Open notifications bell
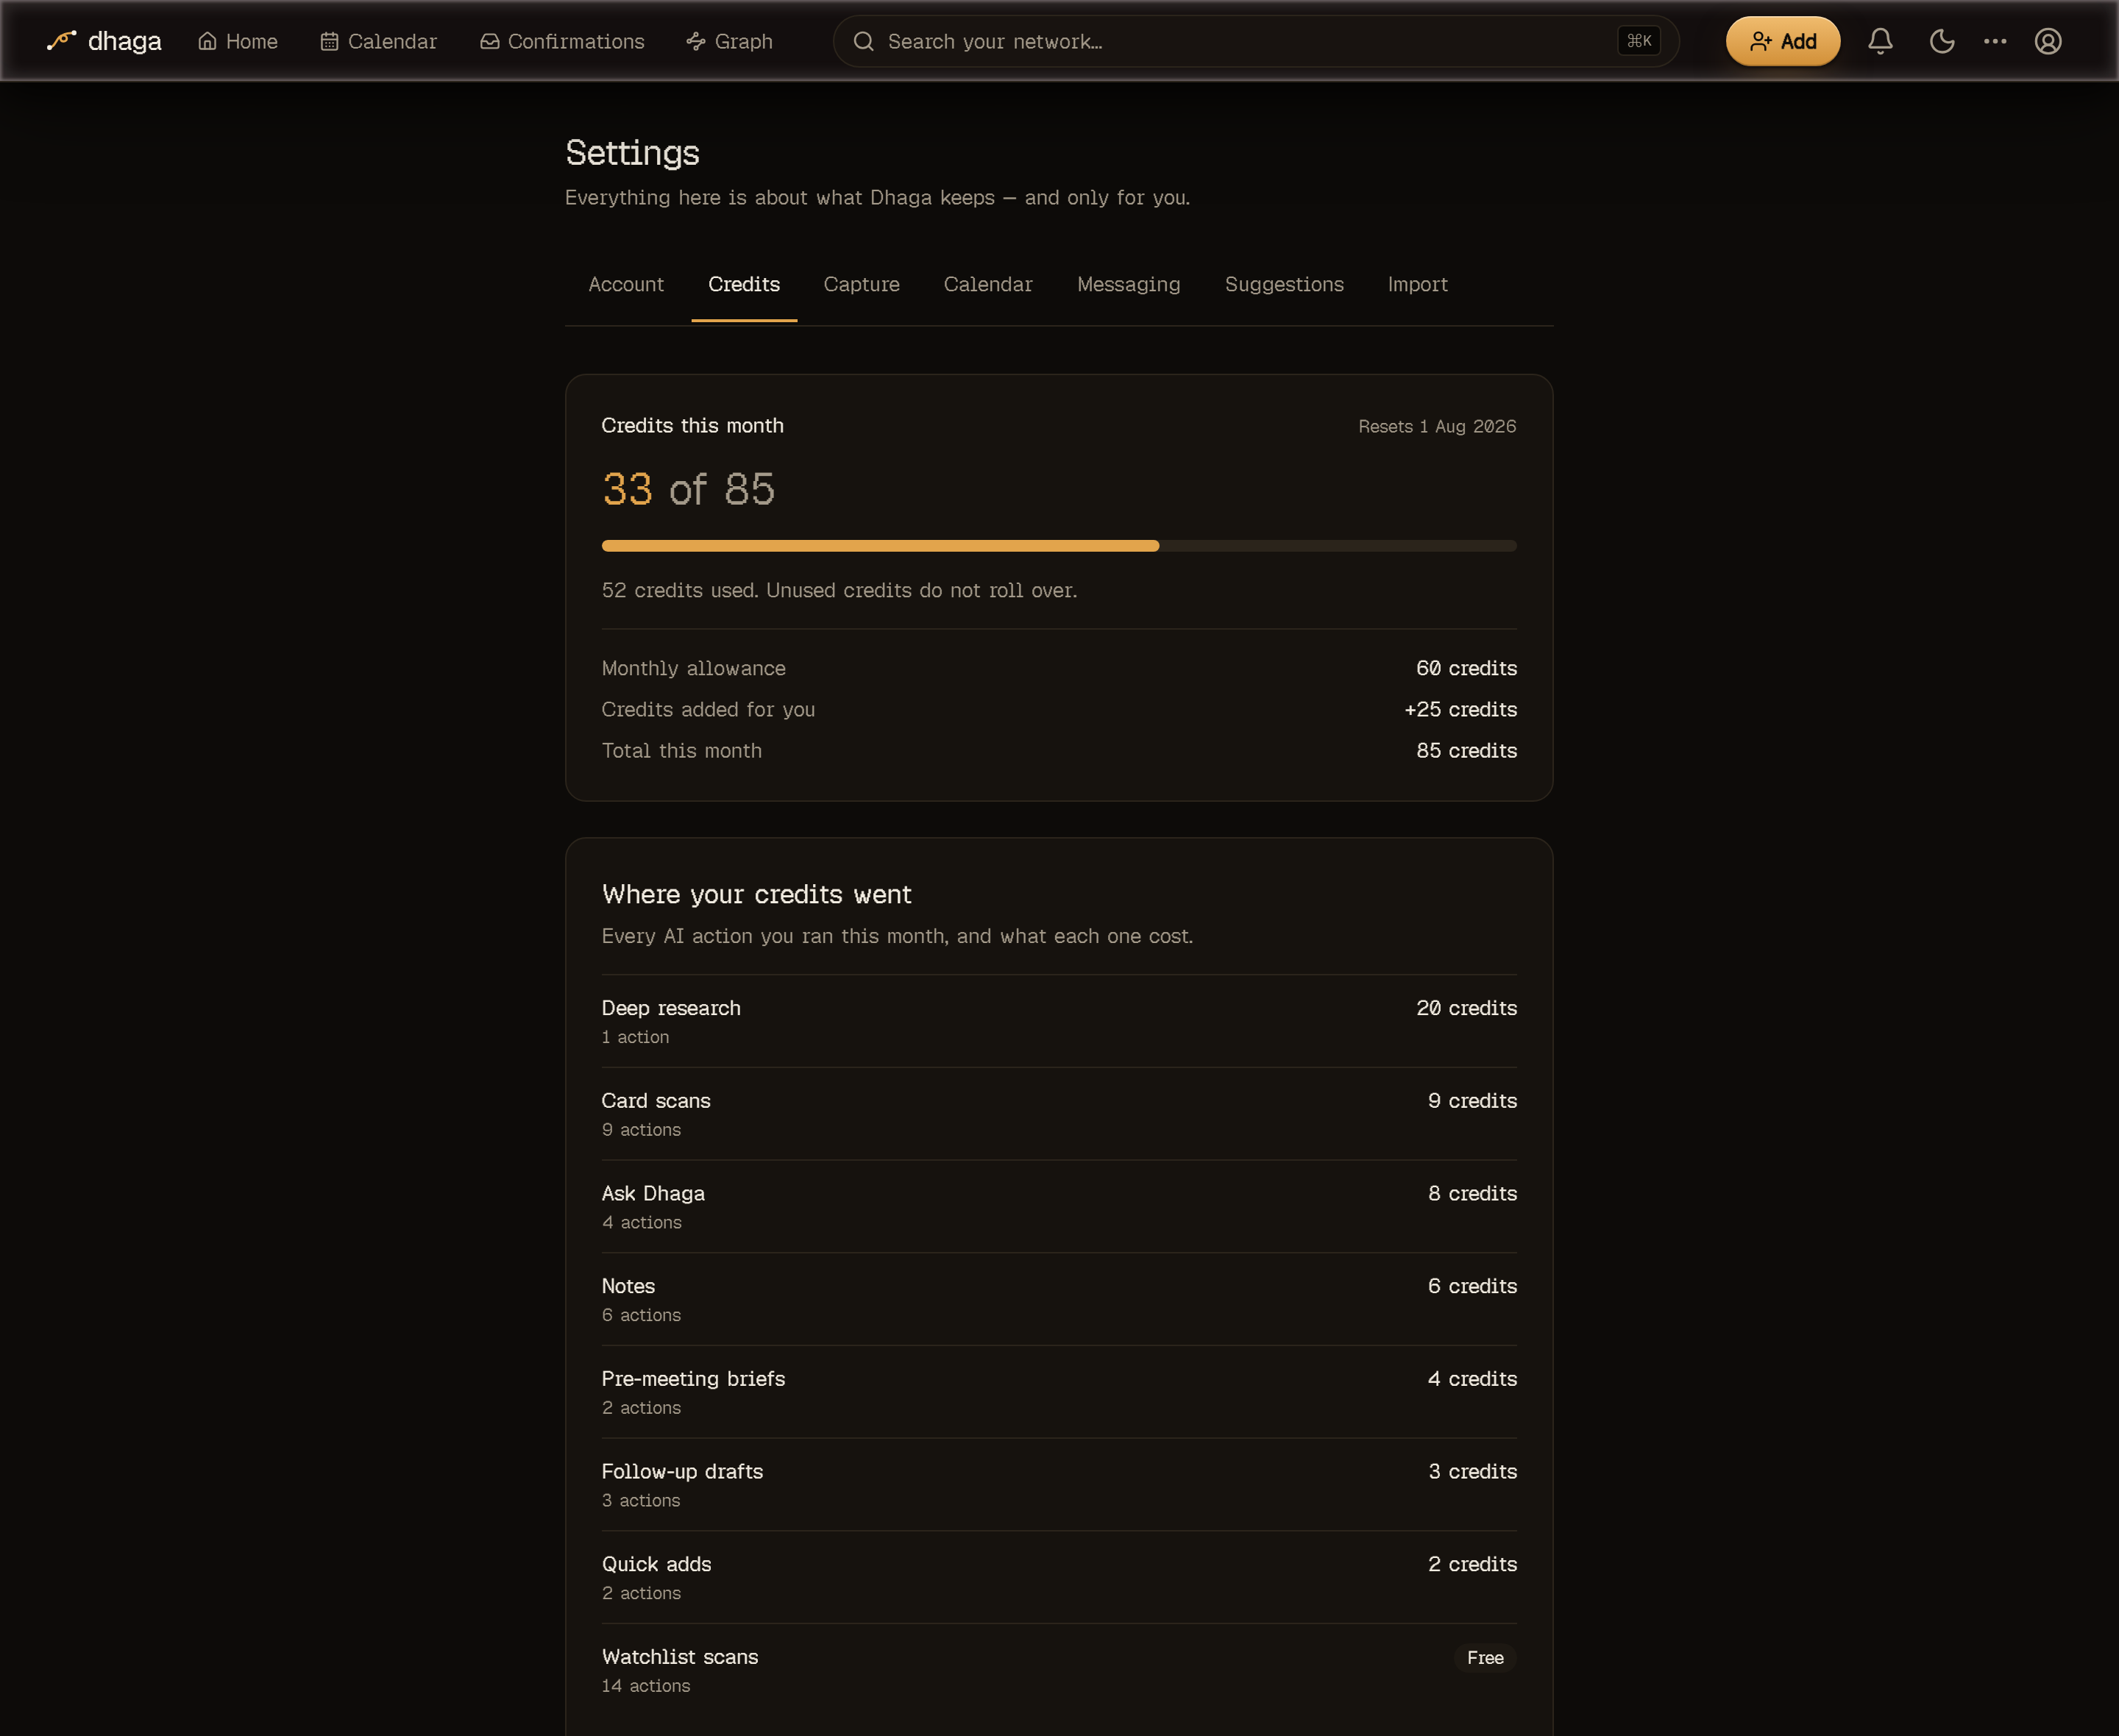This screenshot has width=2119, height=1736. 1880,41
